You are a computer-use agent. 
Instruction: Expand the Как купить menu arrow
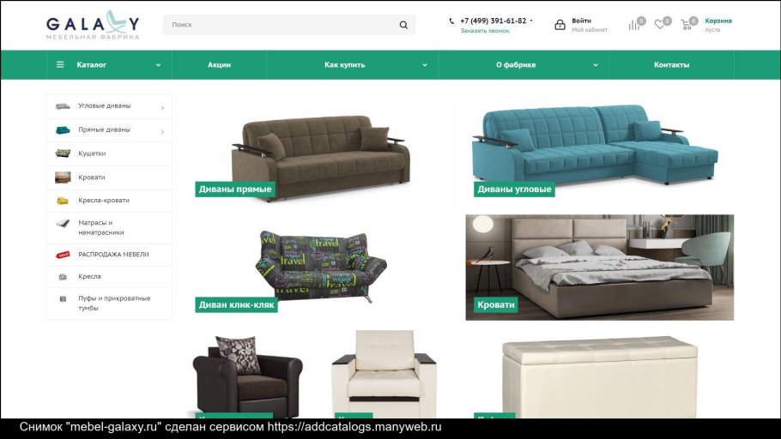424,64
